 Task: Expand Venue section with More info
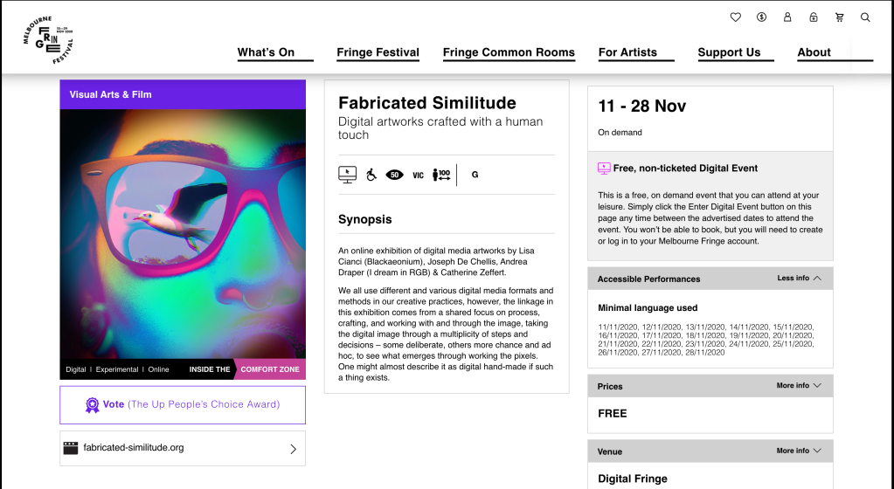(x=799, y=451)
